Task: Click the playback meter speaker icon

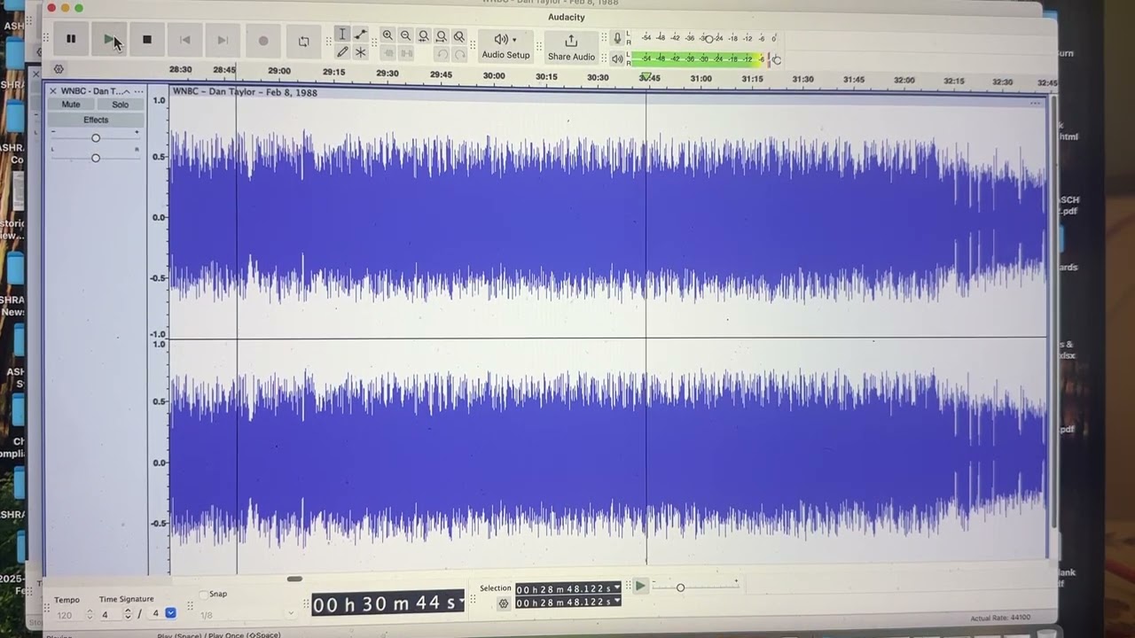Action: point(617,59)
